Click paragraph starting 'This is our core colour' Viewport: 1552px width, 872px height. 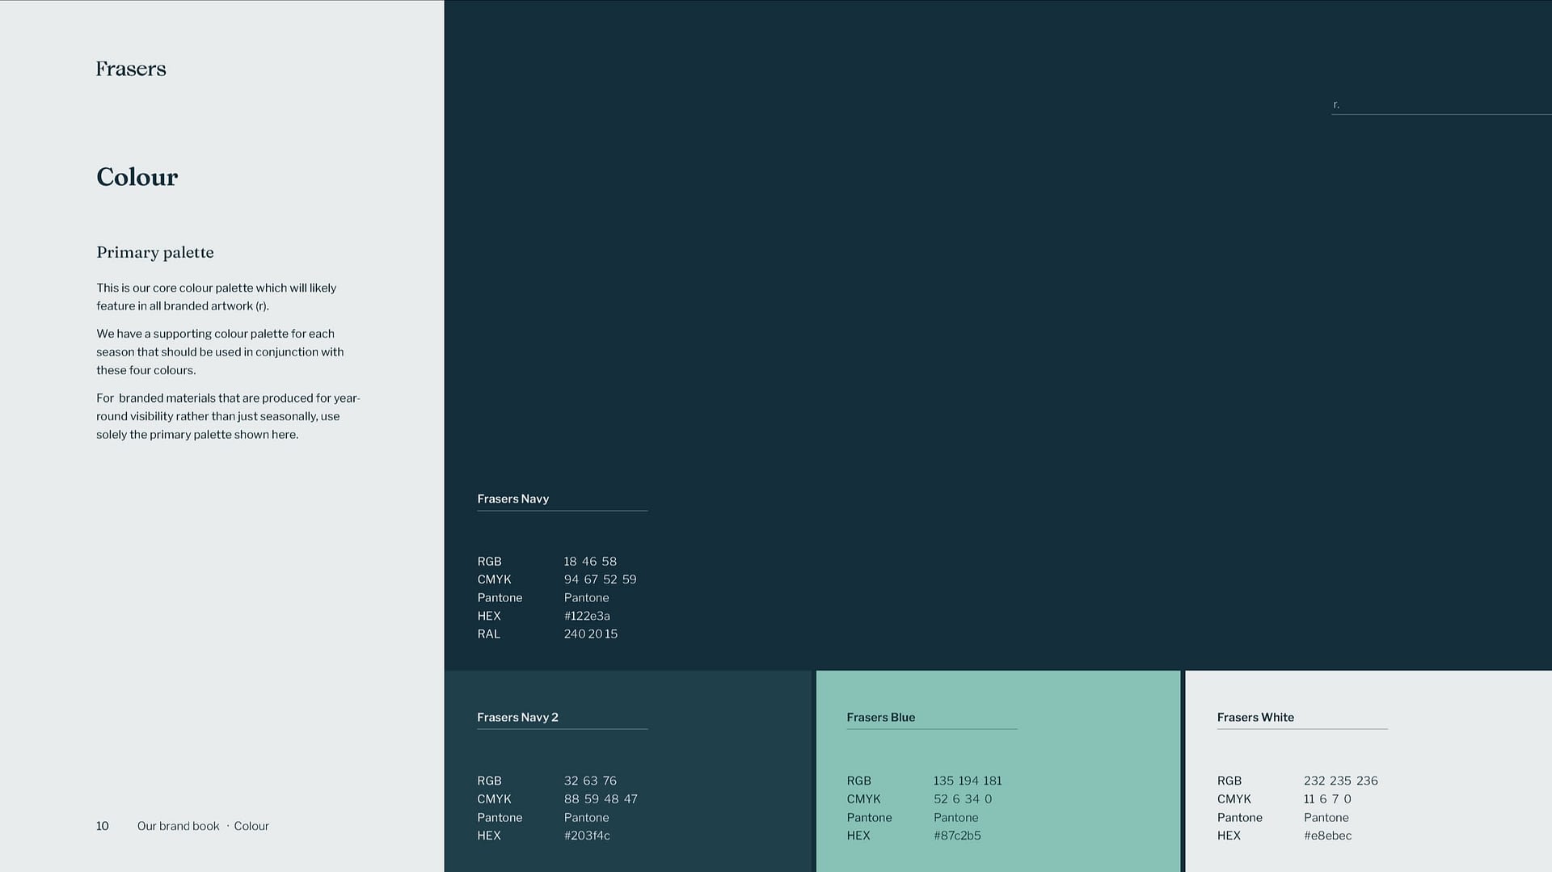click(x=217, y=297)
